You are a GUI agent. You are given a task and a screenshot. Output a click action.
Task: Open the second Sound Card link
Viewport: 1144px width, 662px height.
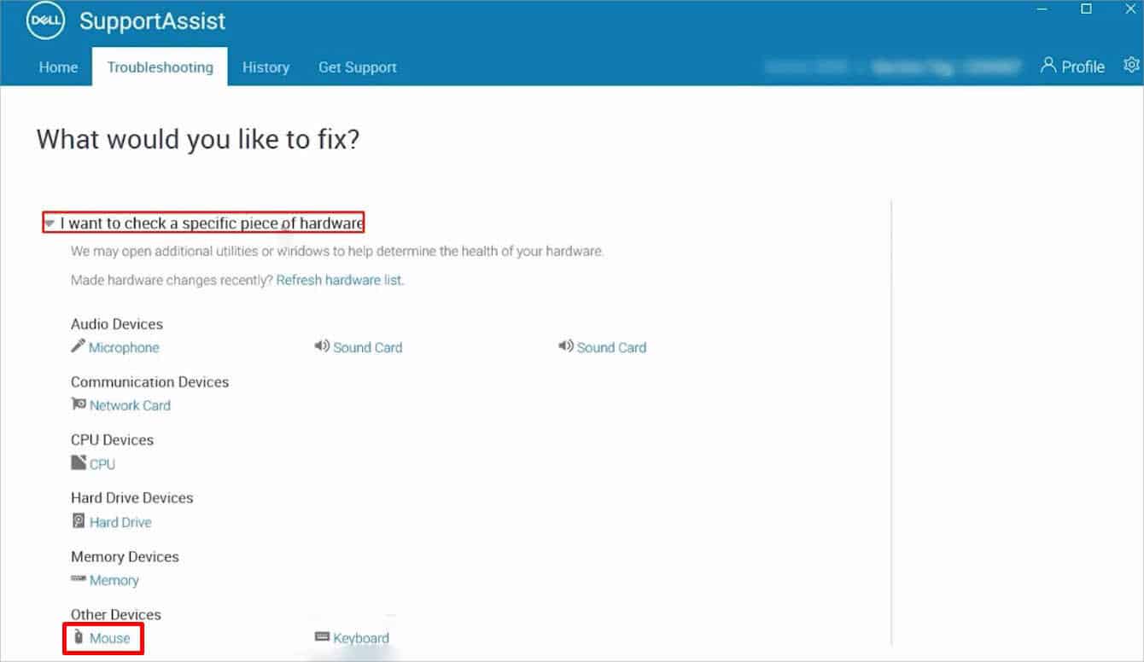611,347
